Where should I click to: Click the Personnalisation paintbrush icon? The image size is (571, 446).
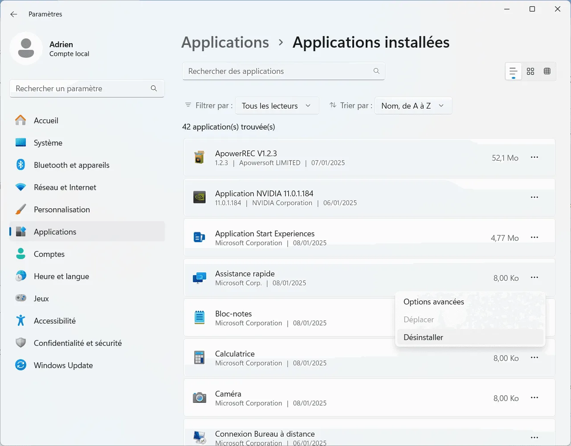21,209
